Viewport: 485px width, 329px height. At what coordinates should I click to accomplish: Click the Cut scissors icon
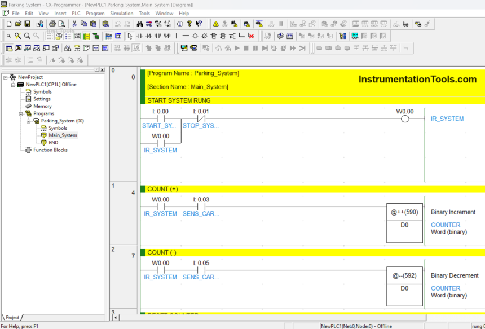(74, 24)
